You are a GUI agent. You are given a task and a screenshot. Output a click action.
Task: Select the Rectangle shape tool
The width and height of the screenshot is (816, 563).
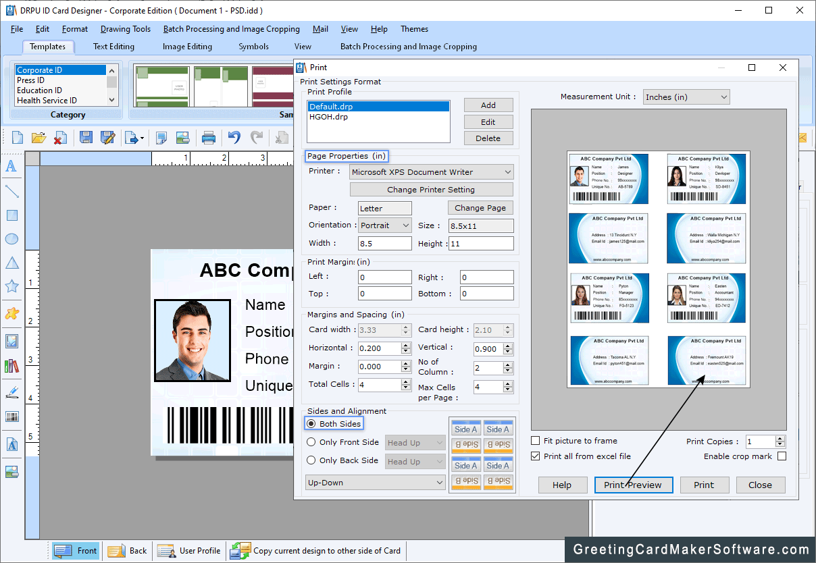(x=11, y=215)
